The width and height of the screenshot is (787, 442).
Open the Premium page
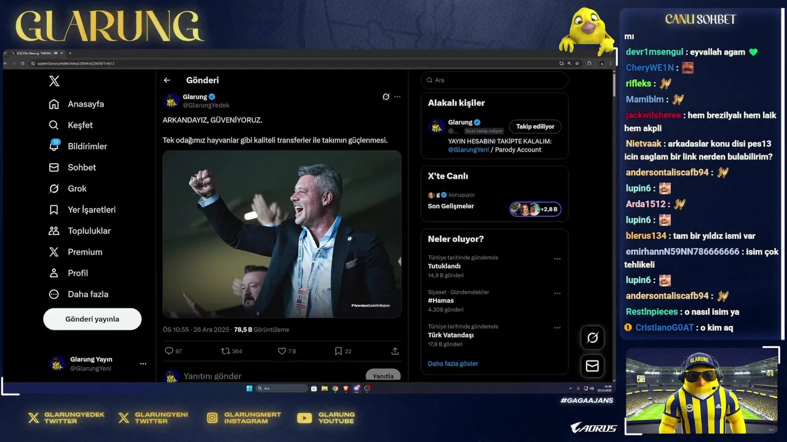point(76,252)
